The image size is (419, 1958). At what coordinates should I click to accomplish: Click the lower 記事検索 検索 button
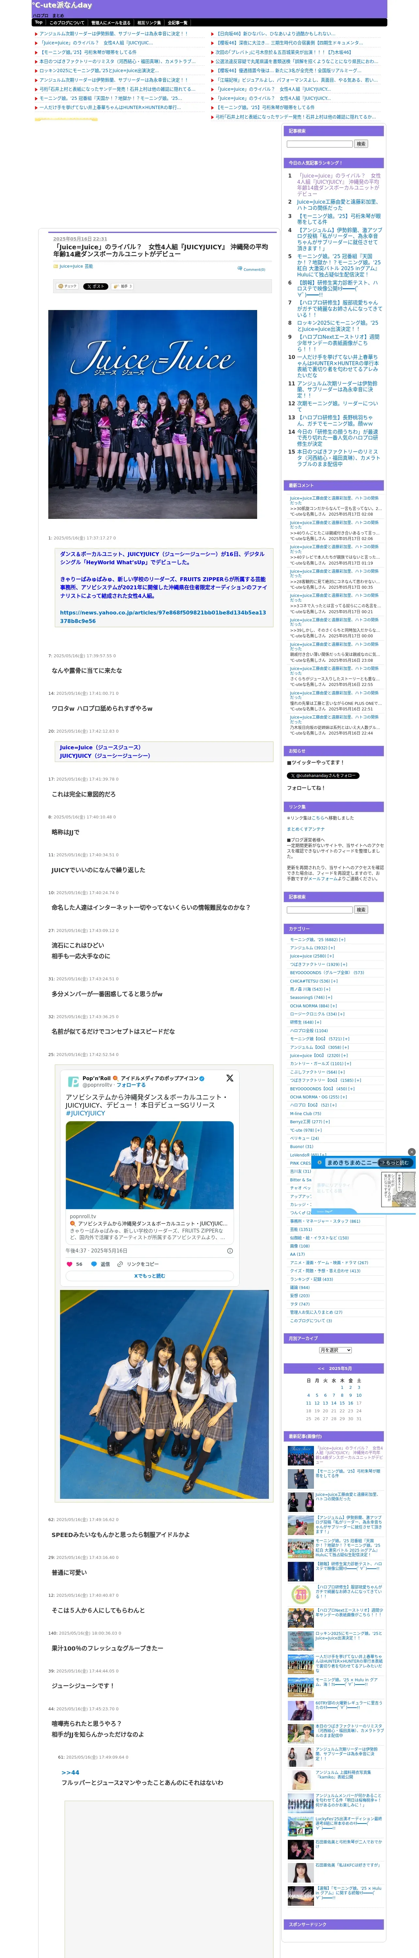tap(361, 910)
